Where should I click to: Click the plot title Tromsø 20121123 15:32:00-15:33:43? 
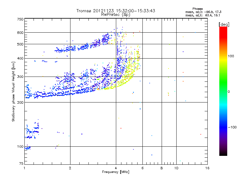click(x=116, y=11)
